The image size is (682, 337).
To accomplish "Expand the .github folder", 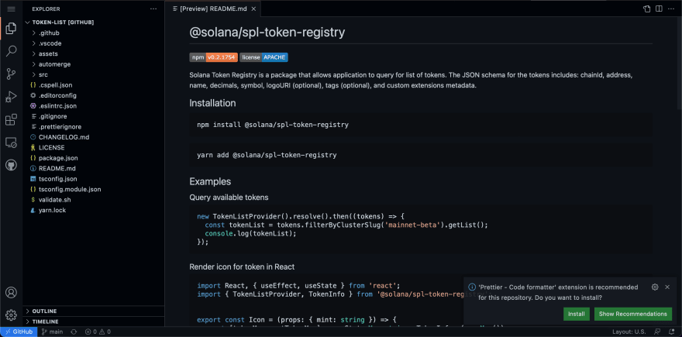I will click(94, 33).
